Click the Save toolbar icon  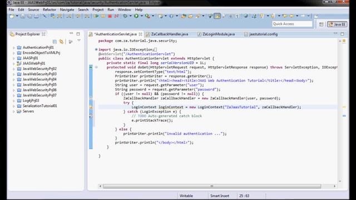click(23, 16)
